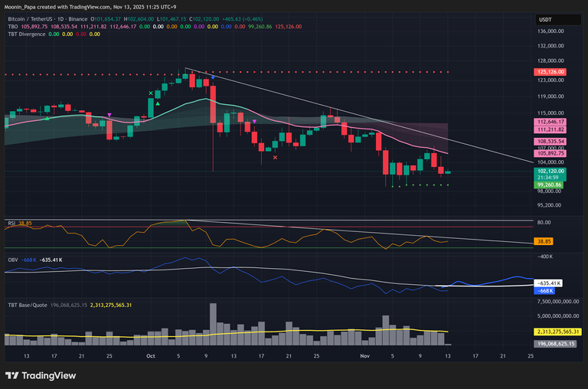Select the TBO indicator legend label

pos(13,26)
